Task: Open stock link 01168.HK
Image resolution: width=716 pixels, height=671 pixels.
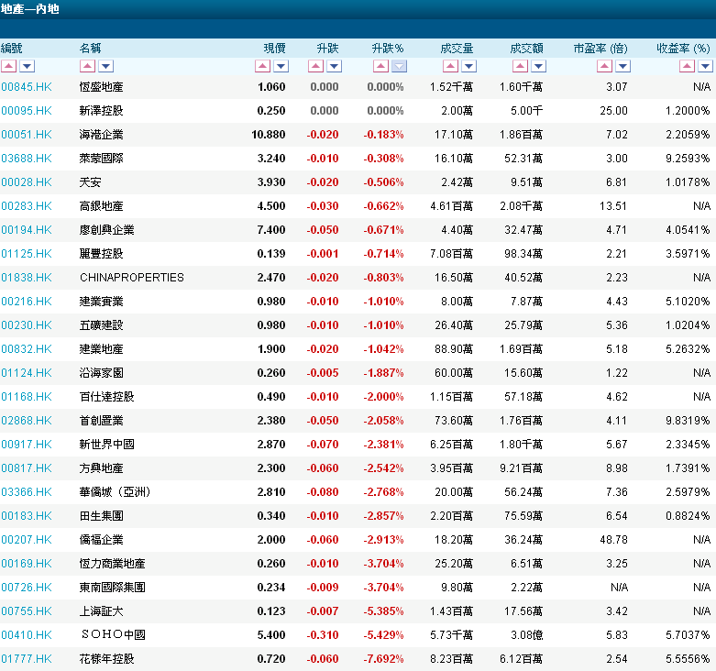Action: point(27,397)
